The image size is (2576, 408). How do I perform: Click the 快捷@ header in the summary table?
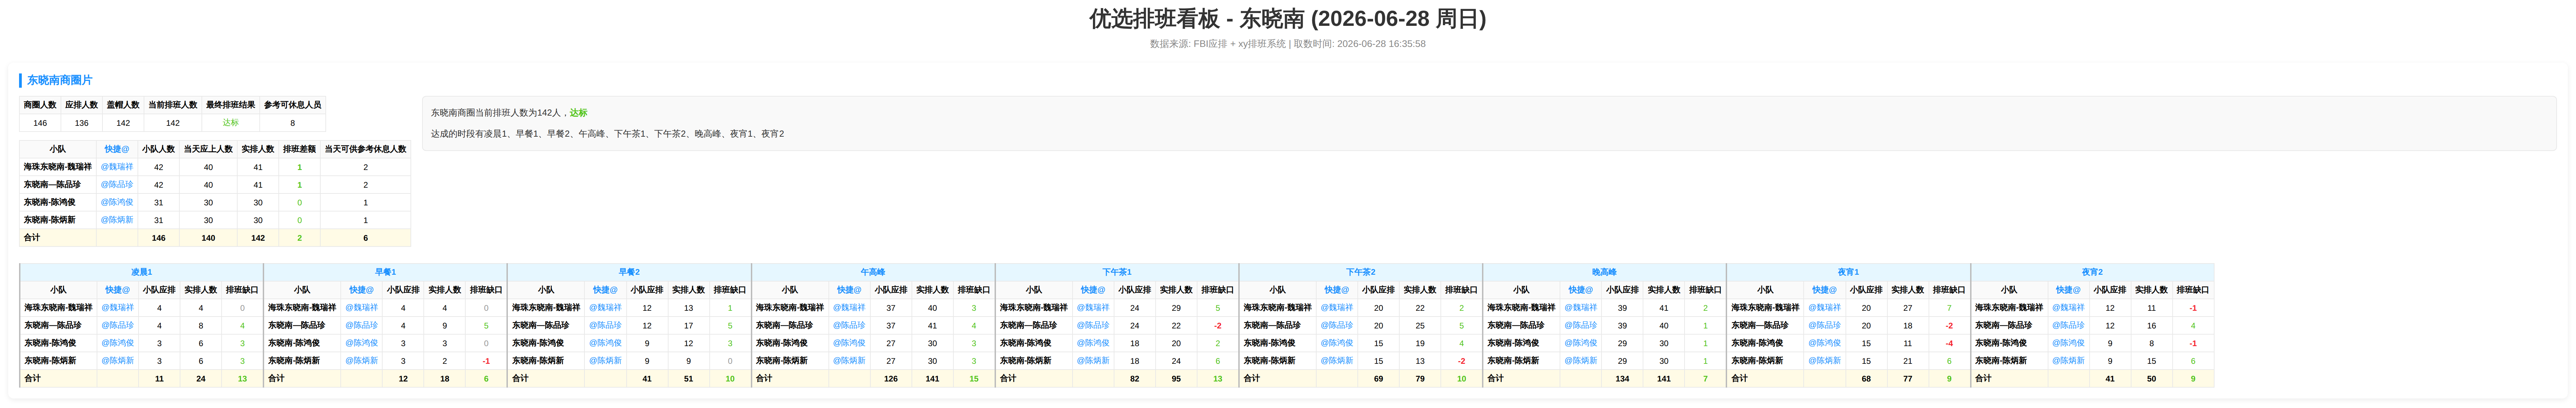pos(117,149)
